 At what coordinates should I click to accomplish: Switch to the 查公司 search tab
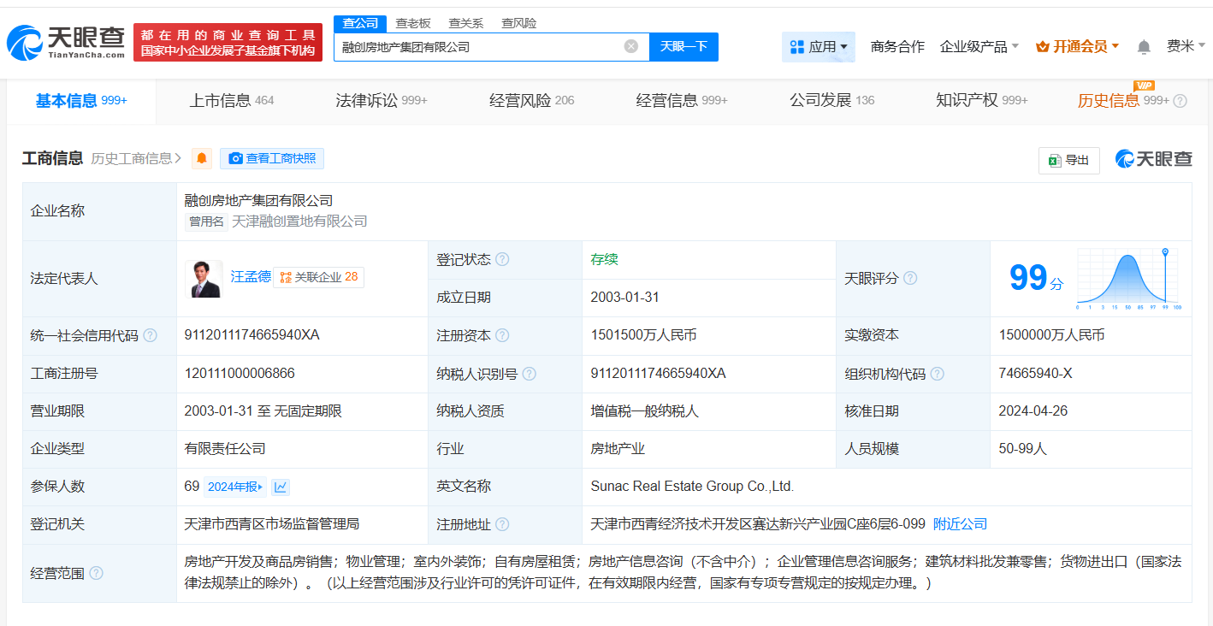(x=359, y=23)
